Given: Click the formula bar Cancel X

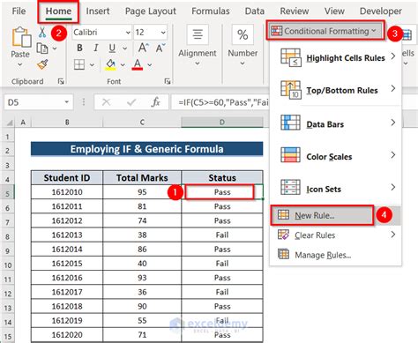Looking at the screenshot, I should point(106,102).
